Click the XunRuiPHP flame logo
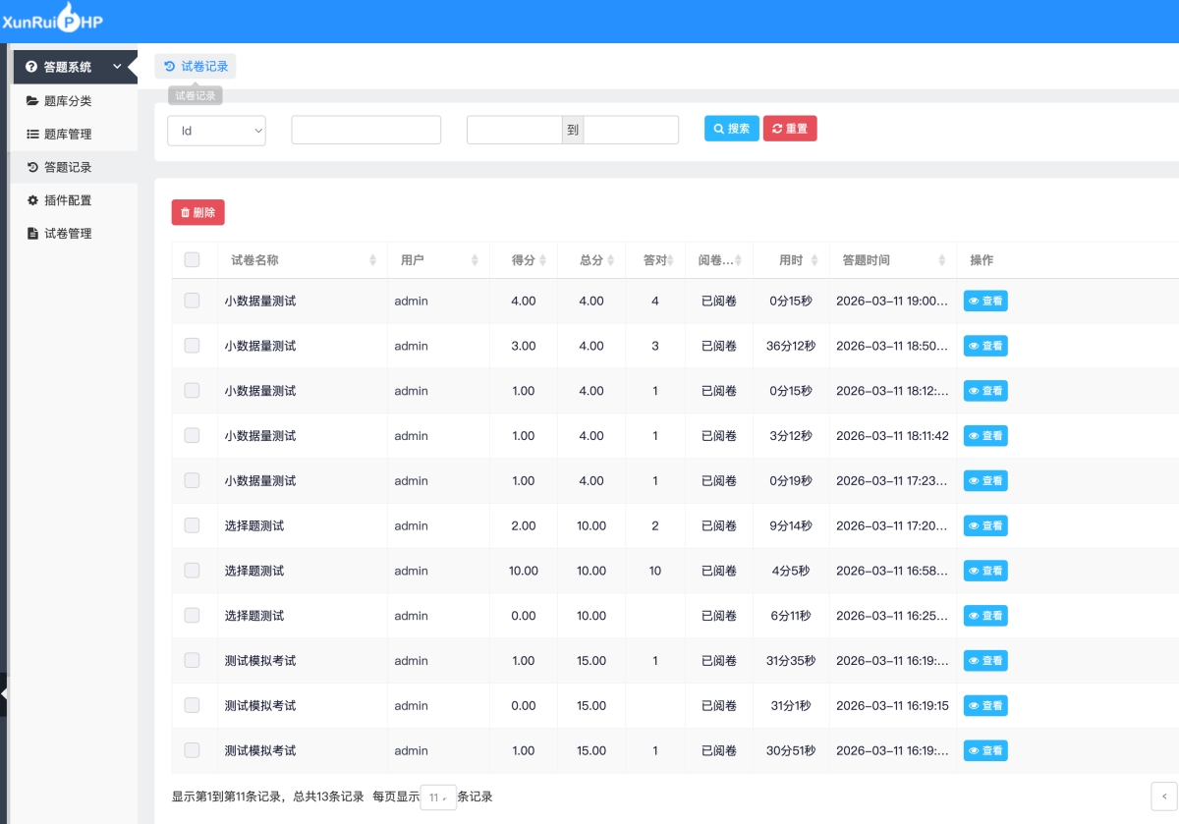Viewport: 1179px width, 824px height. pos(67,20)
